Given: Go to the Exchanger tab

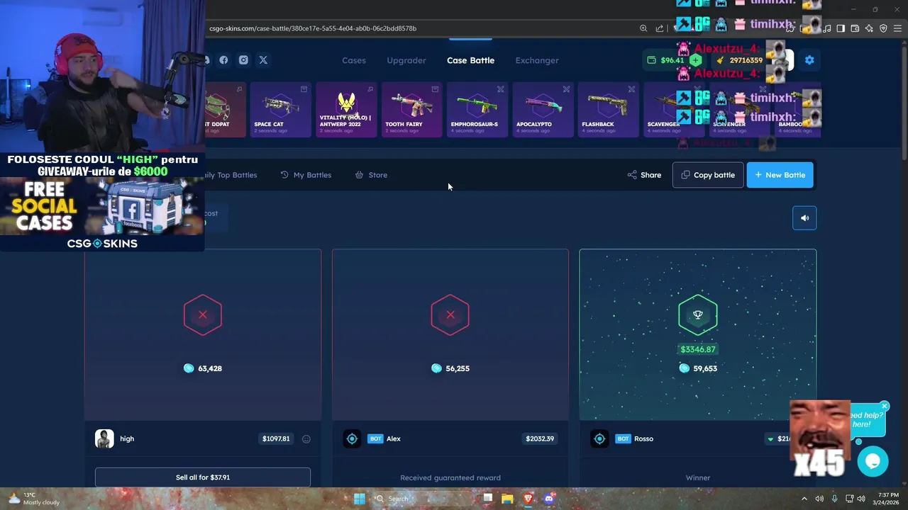Looking at the screenshot, I should [x=537, y=60].
